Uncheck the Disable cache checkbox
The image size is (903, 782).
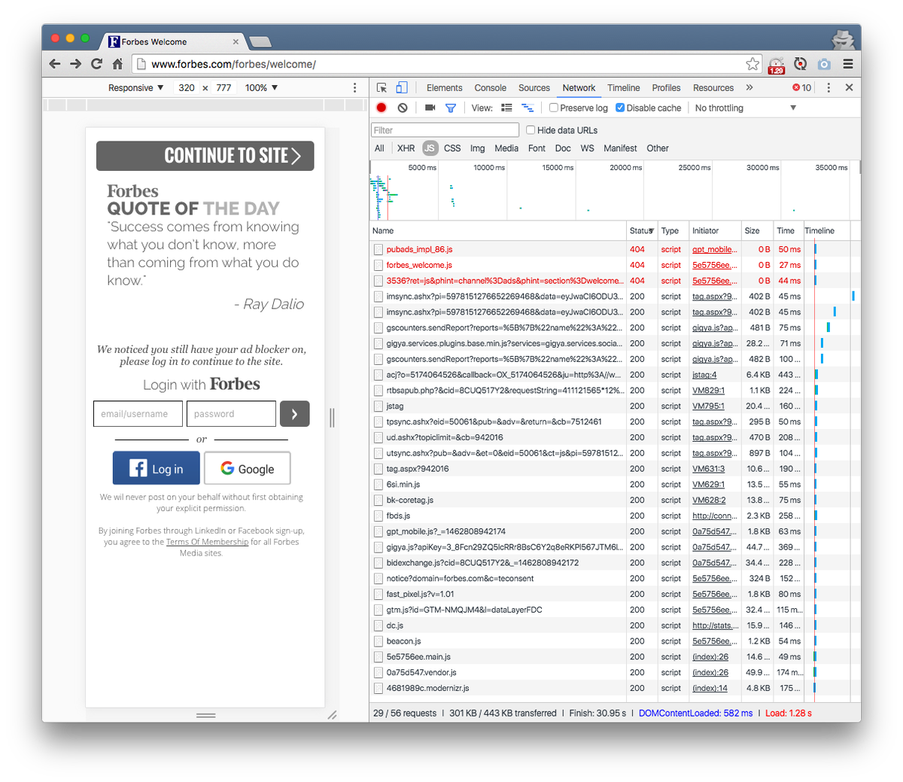click(x=620, y=108)
